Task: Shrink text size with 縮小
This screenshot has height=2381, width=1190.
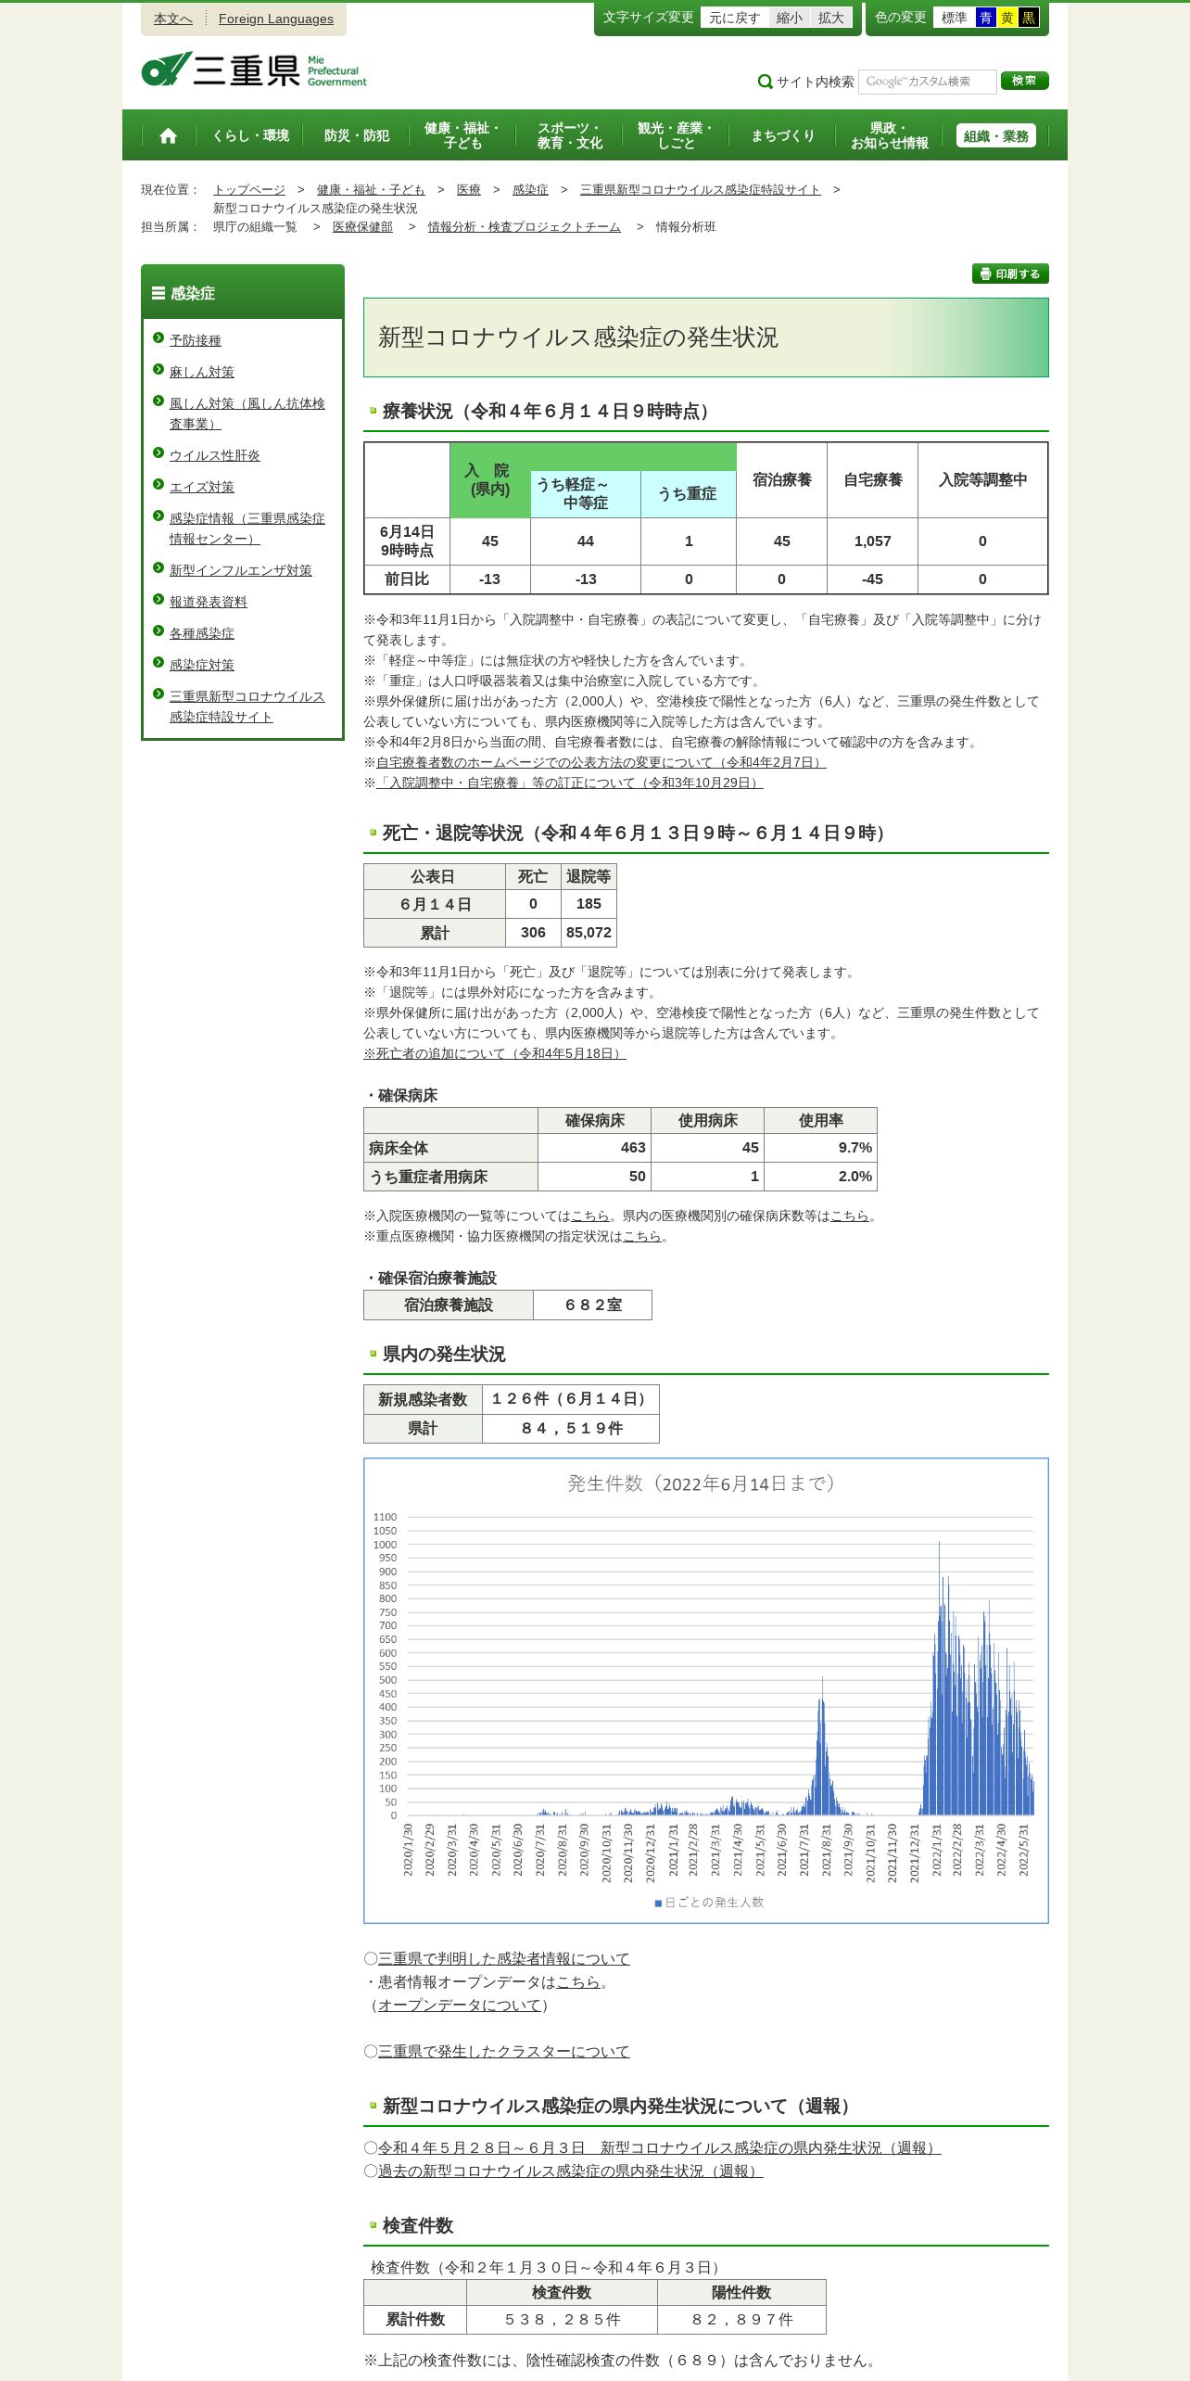Action: coord(789,18)
